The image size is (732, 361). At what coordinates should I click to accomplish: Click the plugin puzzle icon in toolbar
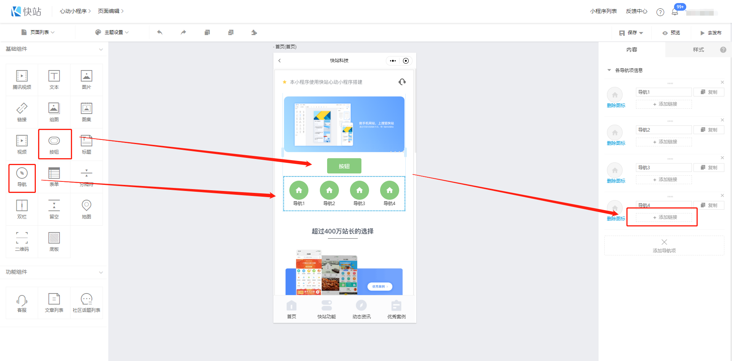point(254,32)
